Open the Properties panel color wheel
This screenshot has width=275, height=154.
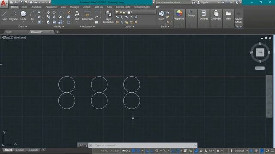pyautogui.click(x=179, y=13)
